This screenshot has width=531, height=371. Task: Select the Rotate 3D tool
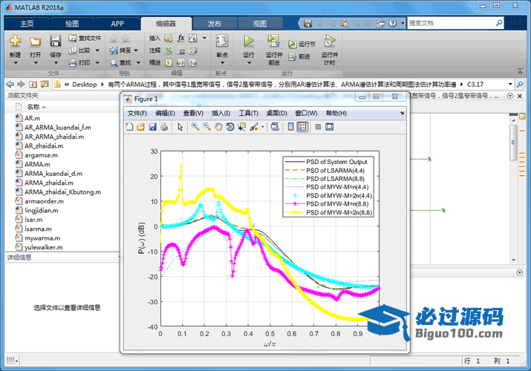point(230,127)
